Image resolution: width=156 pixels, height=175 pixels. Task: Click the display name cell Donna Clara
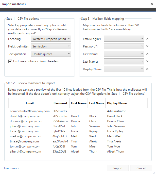coord(115,121)
